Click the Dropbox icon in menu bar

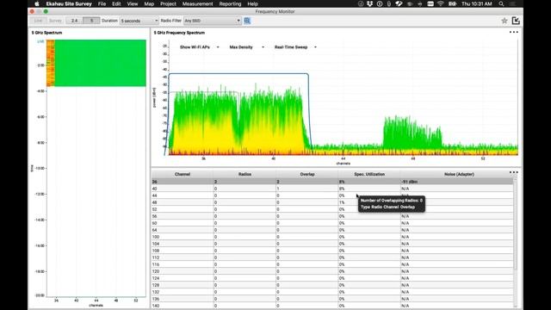coord(369,3)
